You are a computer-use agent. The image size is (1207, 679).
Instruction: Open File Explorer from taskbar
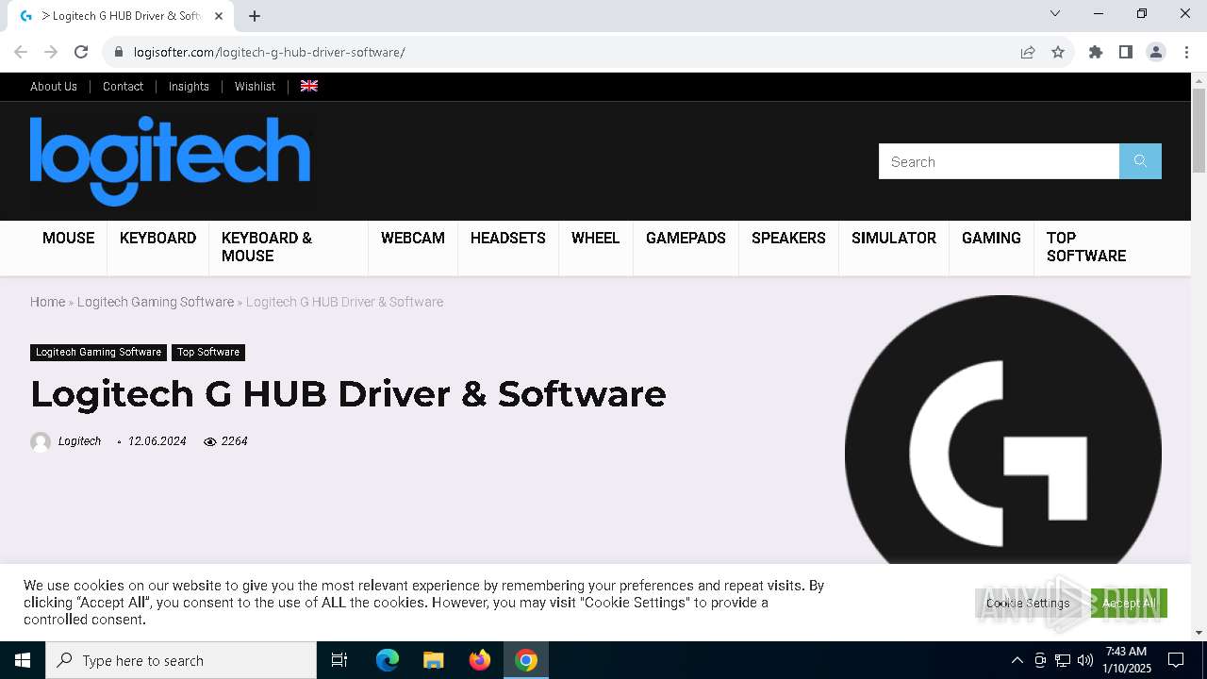click(434, 660)
